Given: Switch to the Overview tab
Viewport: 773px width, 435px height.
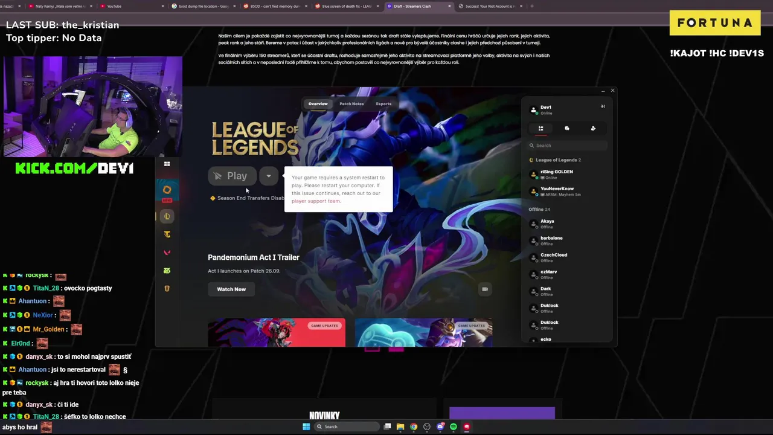Looking at the screenshot, I should [318, 104].
